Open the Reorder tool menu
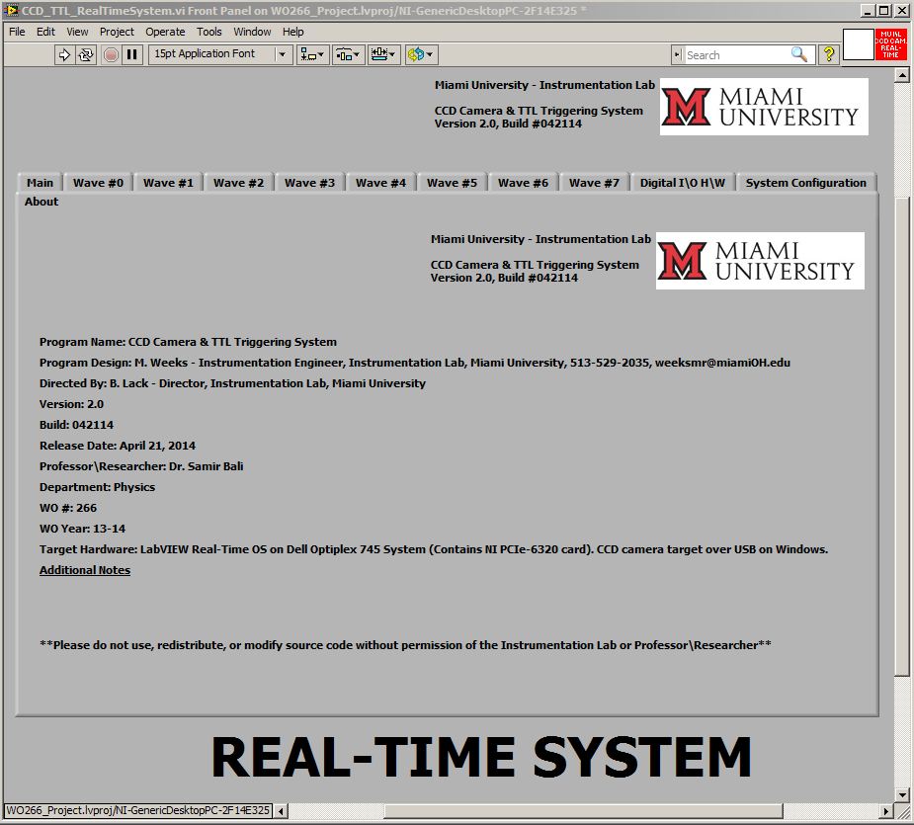914x825 pixels. pyautogui.click(x=421, y=54)
